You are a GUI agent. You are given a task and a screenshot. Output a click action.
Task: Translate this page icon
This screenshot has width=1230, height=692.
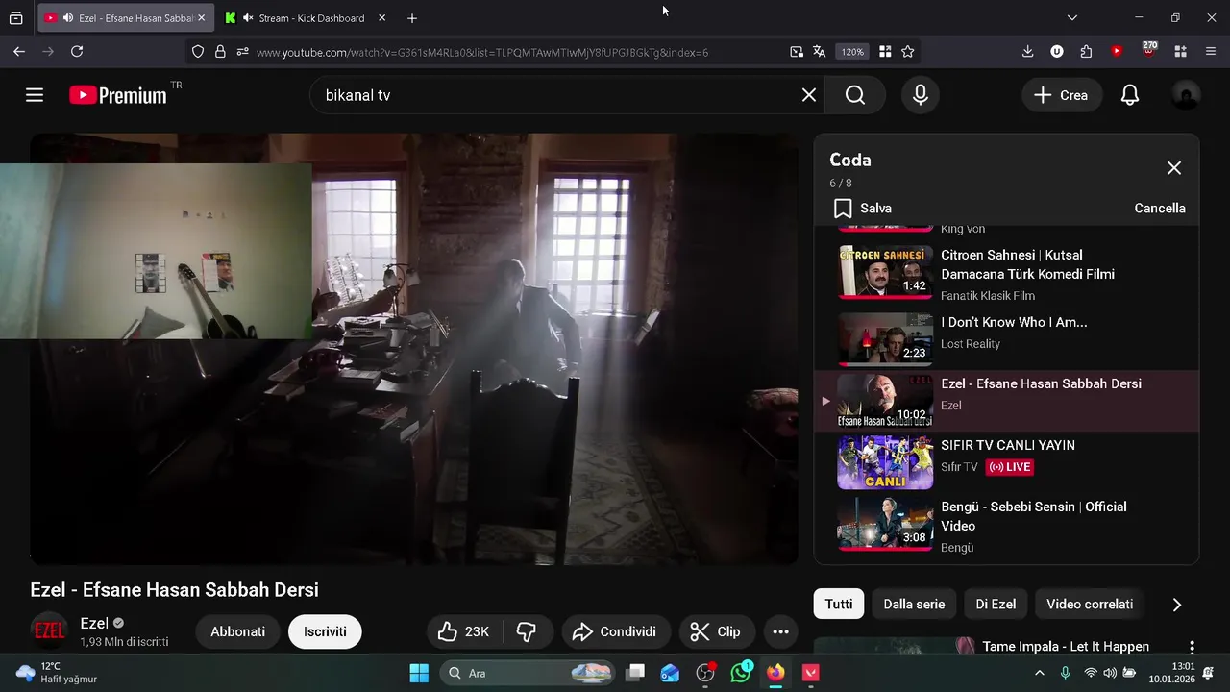pyautogui.click(x=820, y=52)
